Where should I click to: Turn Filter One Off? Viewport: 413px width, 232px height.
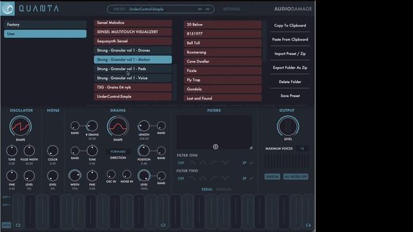pos(181,163)
